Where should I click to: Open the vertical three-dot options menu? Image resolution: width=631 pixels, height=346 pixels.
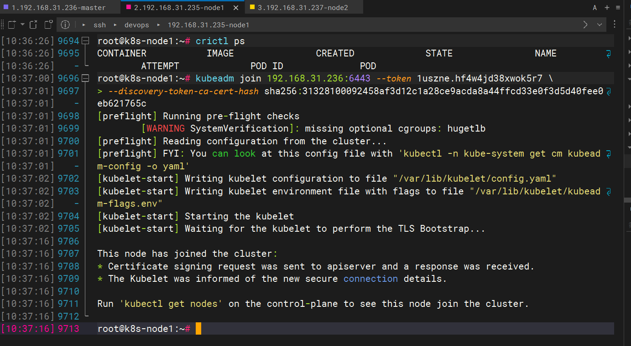[615, 25]
